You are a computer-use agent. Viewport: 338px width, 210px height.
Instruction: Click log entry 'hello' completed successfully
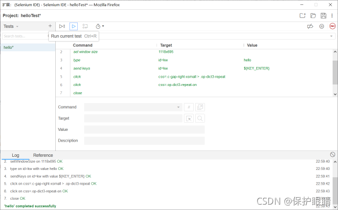click(30, 206)
